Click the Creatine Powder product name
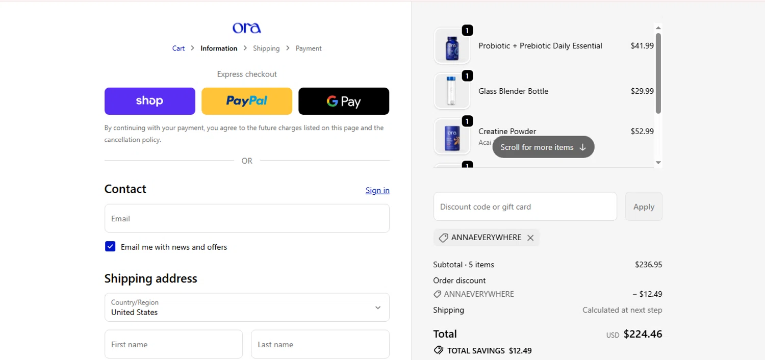765x360 pixels. coord(507,132)
